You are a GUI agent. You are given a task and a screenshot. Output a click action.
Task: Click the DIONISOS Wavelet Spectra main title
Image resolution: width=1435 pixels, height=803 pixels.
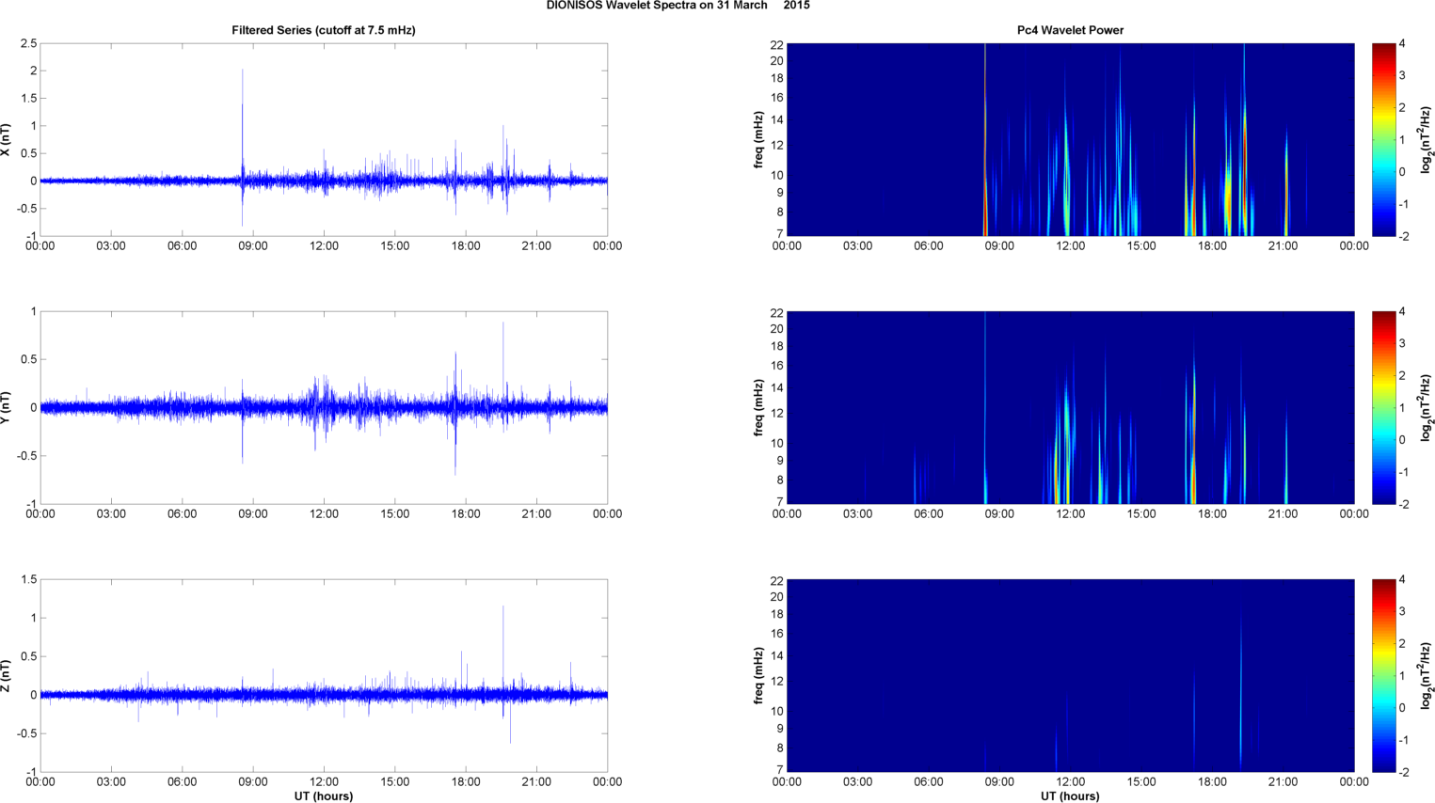pos(678,6)
